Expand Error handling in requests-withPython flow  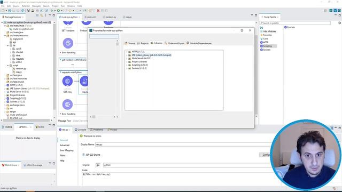(x=60, y=114)
